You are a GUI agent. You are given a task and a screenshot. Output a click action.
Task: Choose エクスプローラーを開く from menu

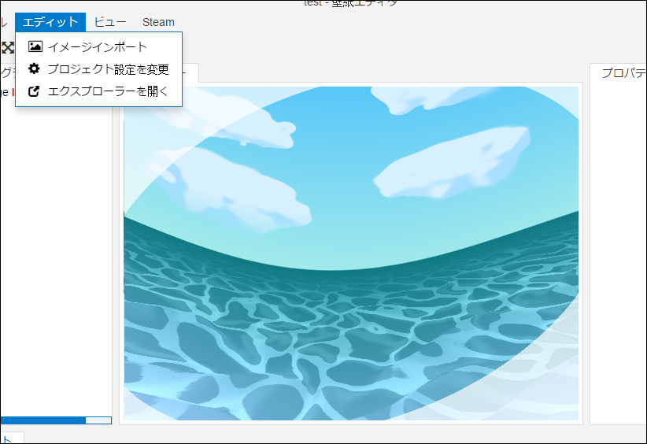pos(98,91)
